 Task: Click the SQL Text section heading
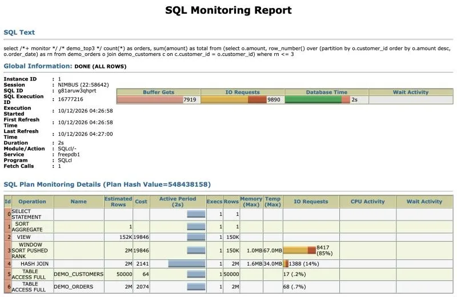(19, 33)
